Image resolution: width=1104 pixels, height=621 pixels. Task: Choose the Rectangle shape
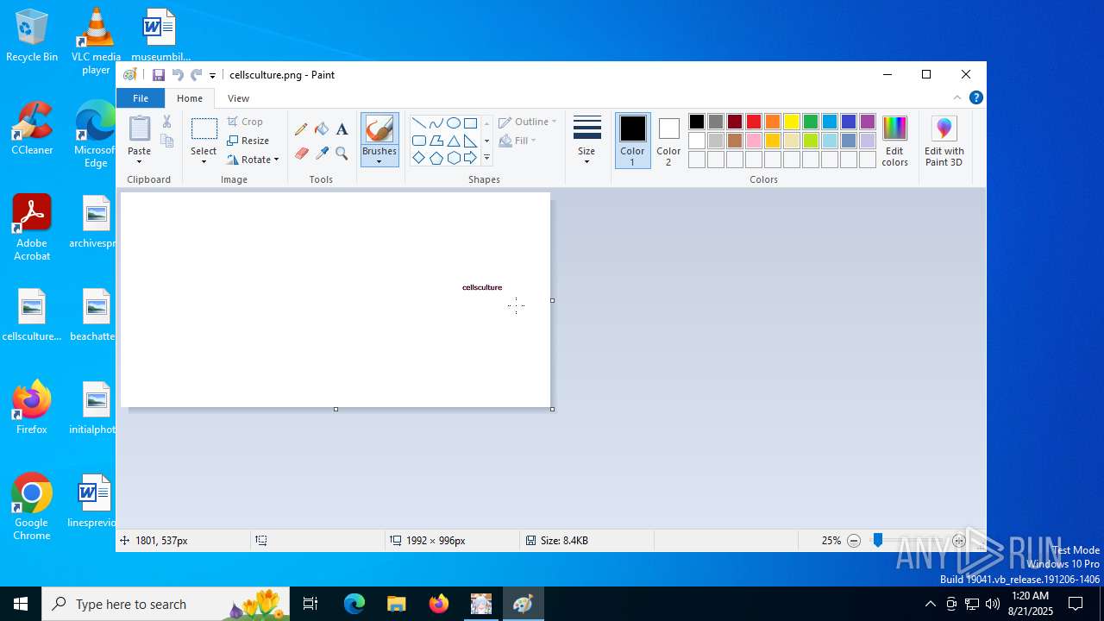click(470, 123)
